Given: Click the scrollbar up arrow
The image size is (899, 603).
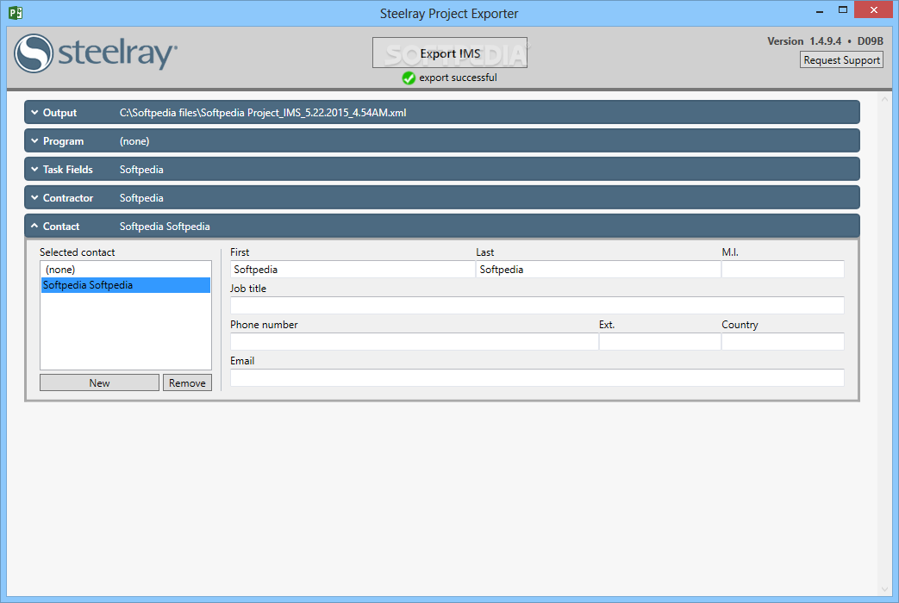Looking at the screenshot, I should click(x=884, y=100).
